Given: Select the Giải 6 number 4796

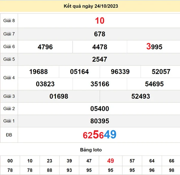Looking at the screenshot, I should click(45, 47).
